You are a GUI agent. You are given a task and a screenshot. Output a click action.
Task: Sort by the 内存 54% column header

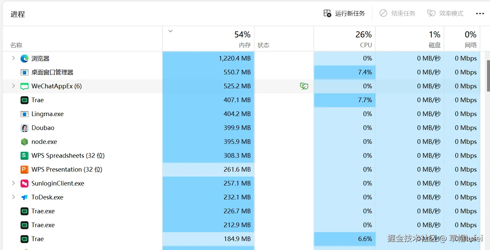[208, 39]
